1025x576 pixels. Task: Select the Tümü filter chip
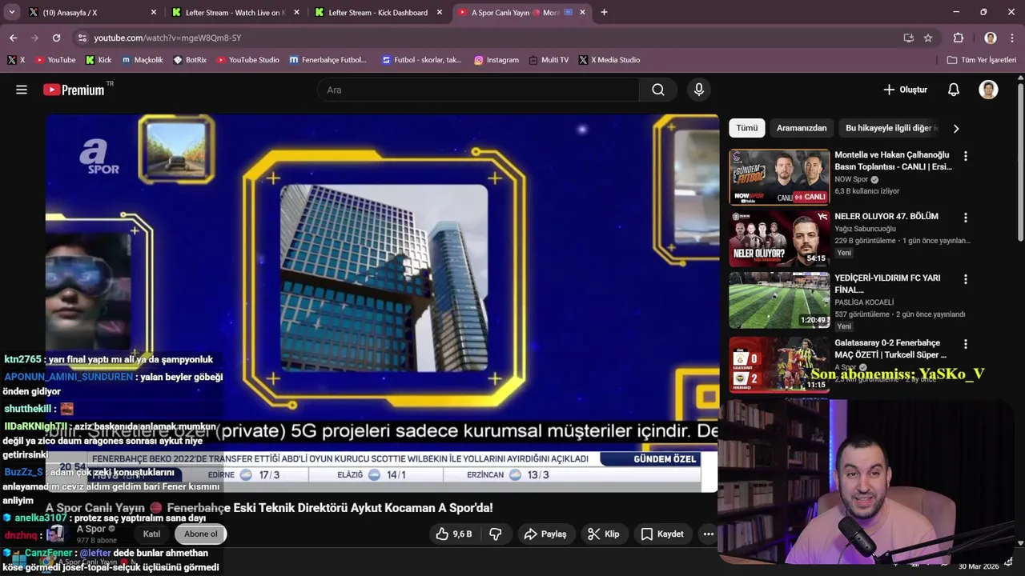pyautogui.click(x=746, y=128)
